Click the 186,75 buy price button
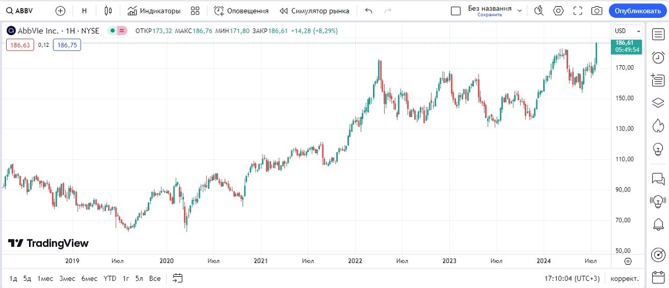This screenshot has height=288, width=669. point(67,45)
